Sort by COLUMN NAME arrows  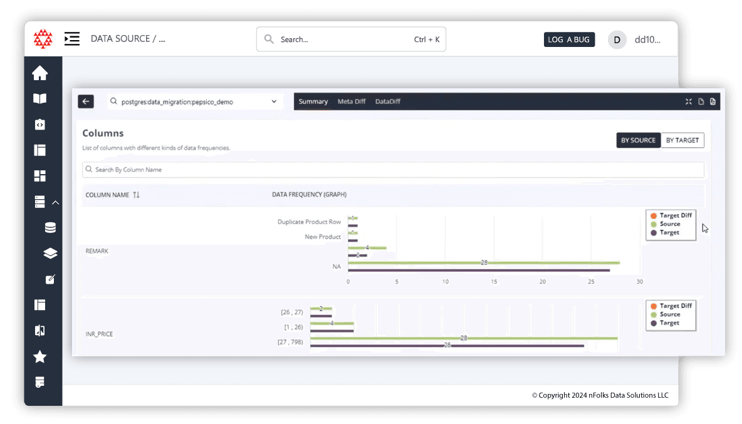[136, 195]
